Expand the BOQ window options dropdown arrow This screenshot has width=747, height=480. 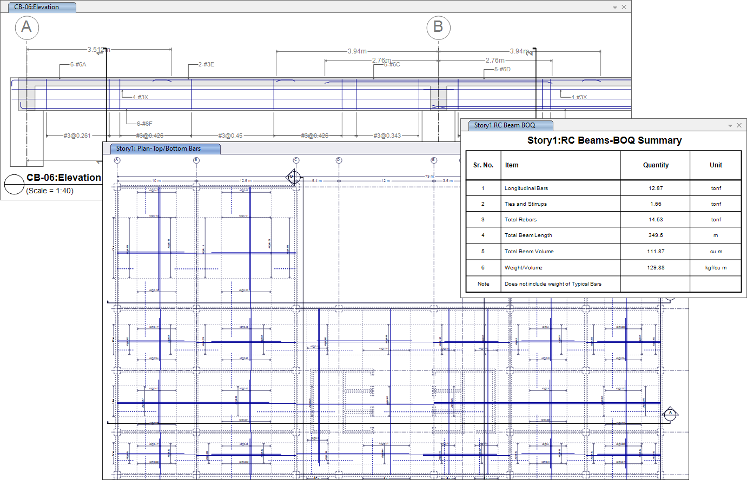tap(730, 126)
